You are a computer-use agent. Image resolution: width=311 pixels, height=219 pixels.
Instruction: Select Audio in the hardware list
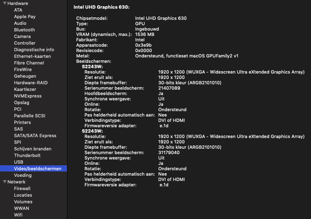pyautogui.click(x=20, y=23)
